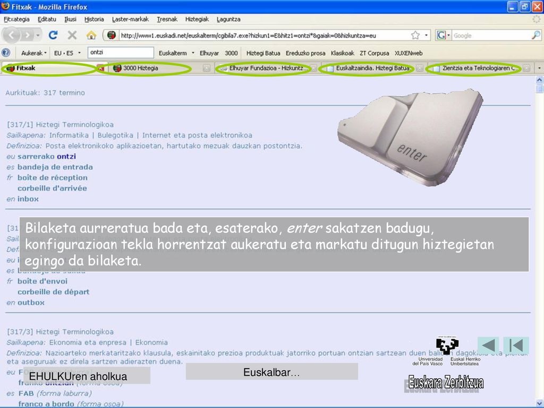Click the ZT Corpusa toolbar button
This screenshot has height=408, width=544.
tap(374, 53)
